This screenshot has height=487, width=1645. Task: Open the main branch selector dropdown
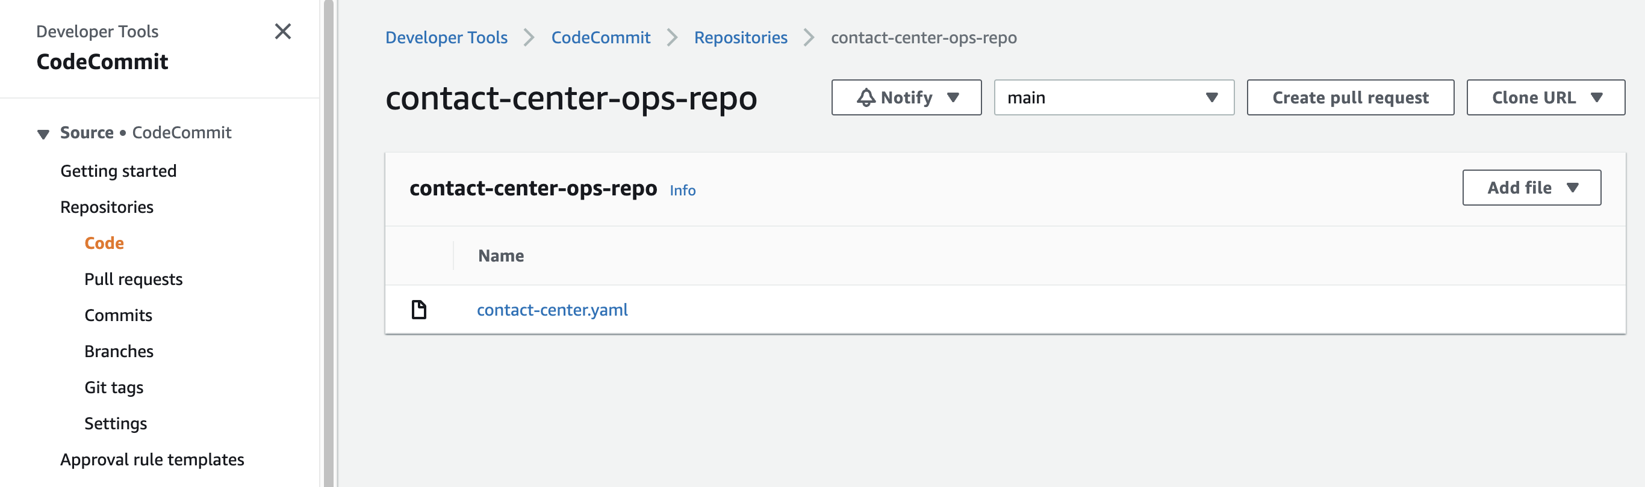[1114, 97]
